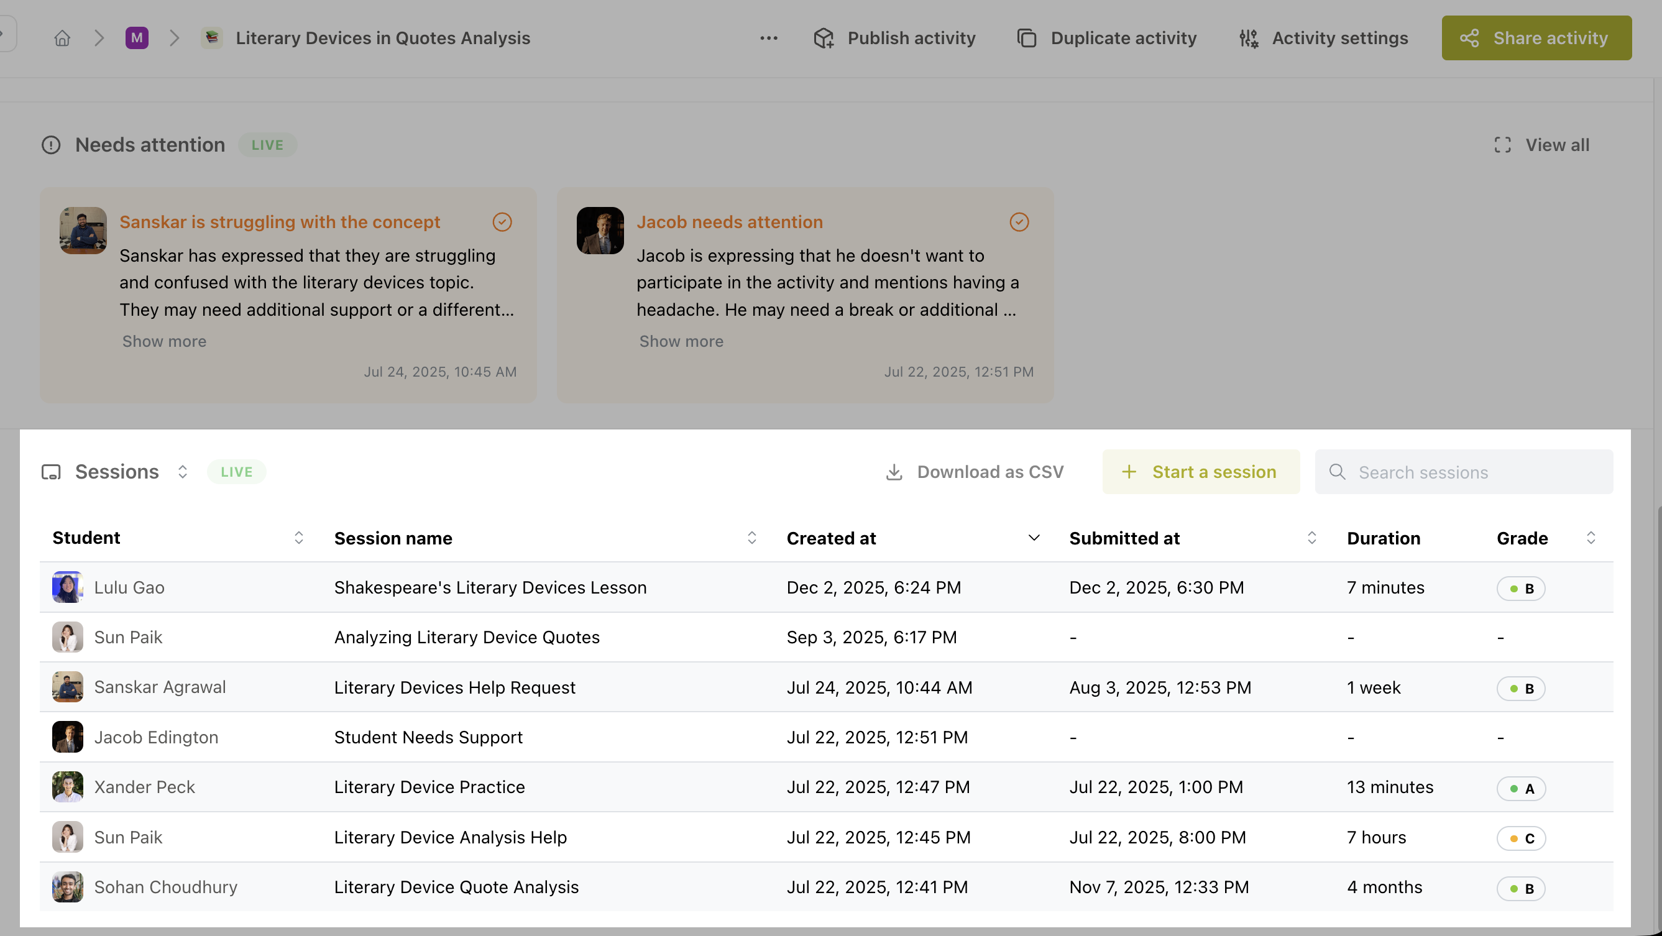The height and width of the screenshot is (936, 1662).
Task: Mark Sanskar's alert as resolved with checkmark
Action: pyautogui.click(x=502, y=222)
